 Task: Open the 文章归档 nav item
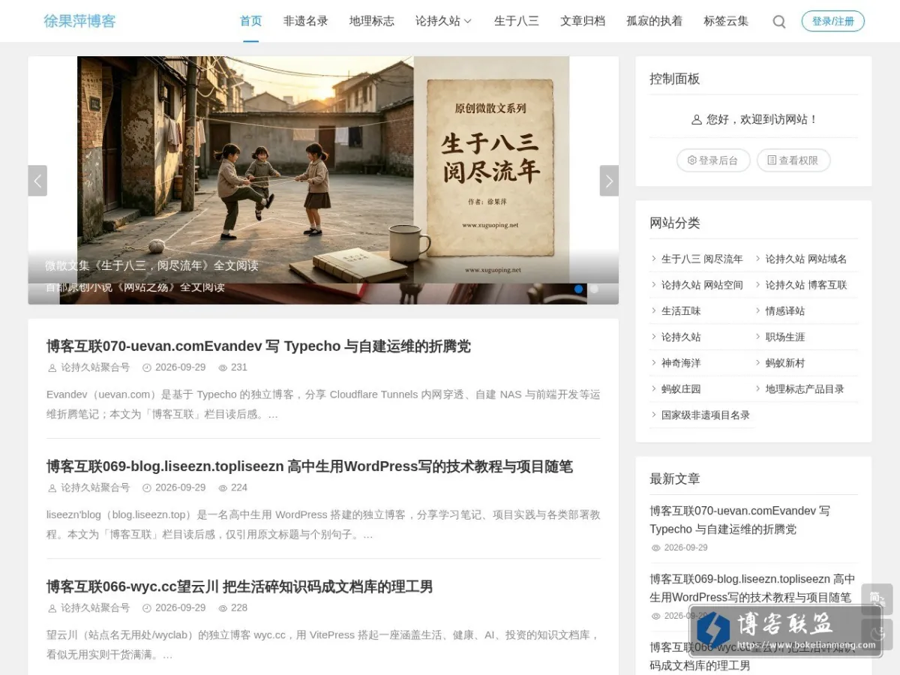pyautogui.click(x=583, y=21)
